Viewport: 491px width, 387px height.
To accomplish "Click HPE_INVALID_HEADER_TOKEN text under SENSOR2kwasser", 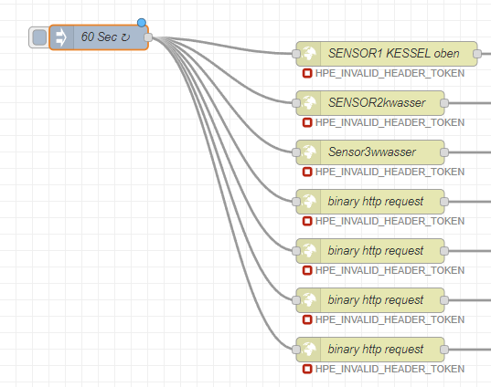I will point(390,122).
